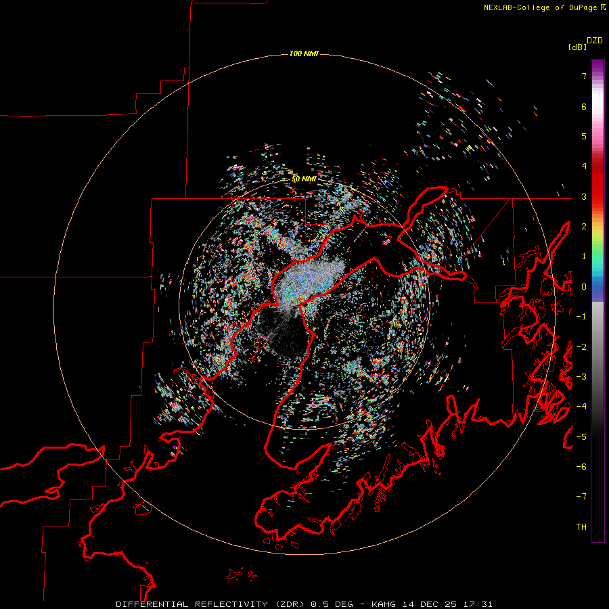Click the DIFFERENTIAL REFLECTIVITY (ZDR) title text

tap(211, 604)
